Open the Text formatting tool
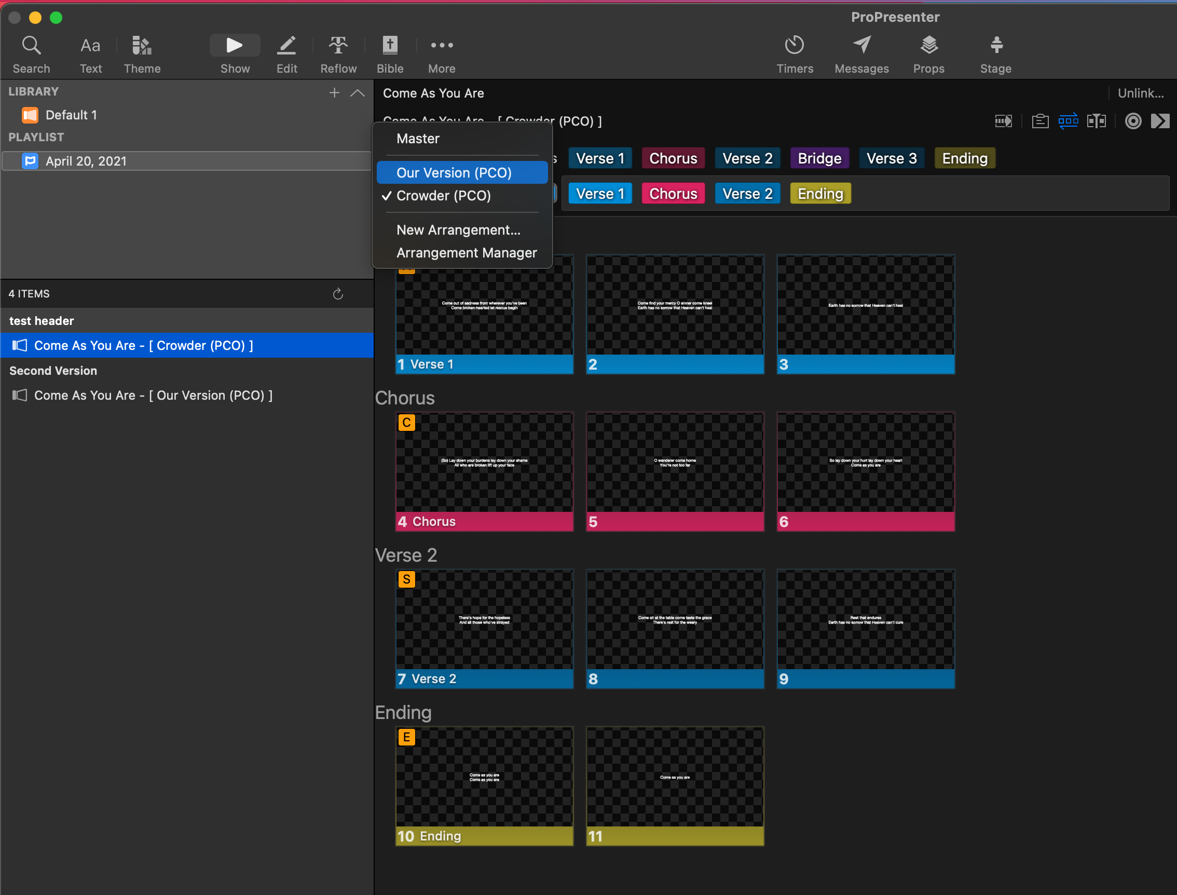This screenshot has width=1177, height=895. click(90, 54)
